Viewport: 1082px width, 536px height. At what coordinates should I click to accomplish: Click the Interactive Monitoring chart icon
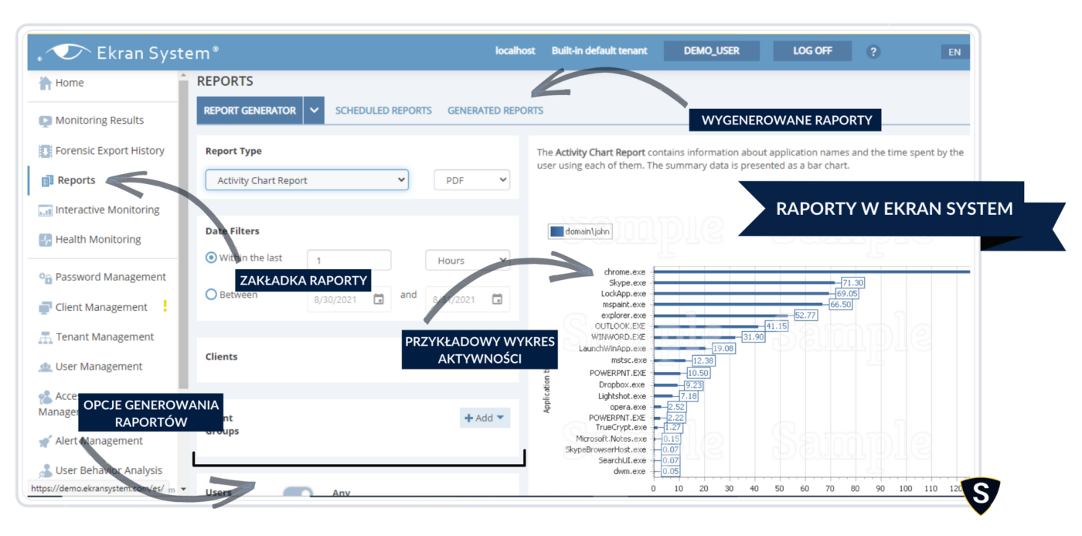45,210
